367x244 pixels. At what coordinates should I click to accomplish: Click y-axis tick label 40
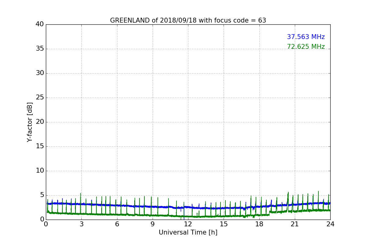[x=40, y=24]
